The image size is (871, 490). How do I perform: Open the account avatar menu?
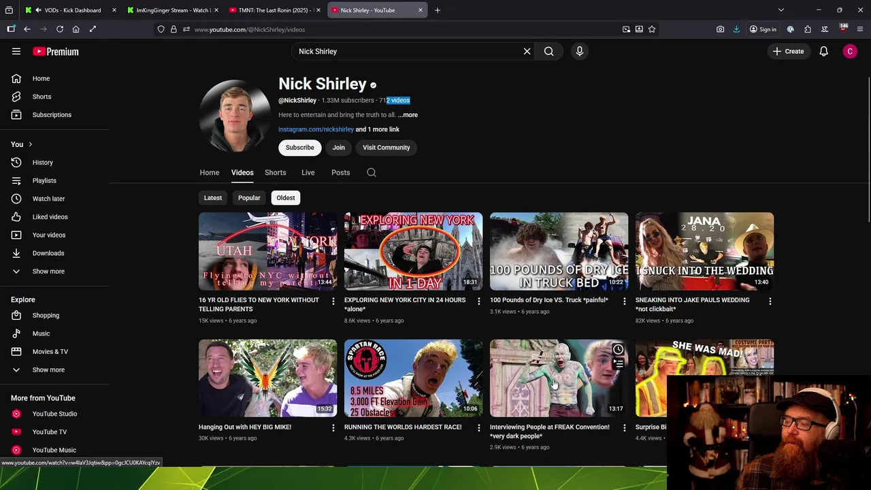point(850,51)
